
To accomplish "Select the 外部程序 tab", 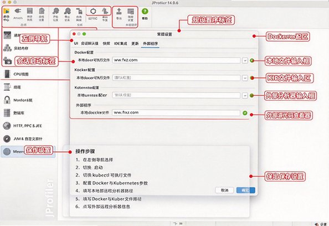I will pos(150,43).
